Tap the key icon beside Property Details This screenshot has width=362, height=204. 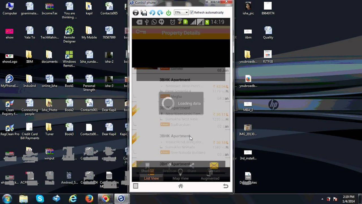[x=141, y=32]
